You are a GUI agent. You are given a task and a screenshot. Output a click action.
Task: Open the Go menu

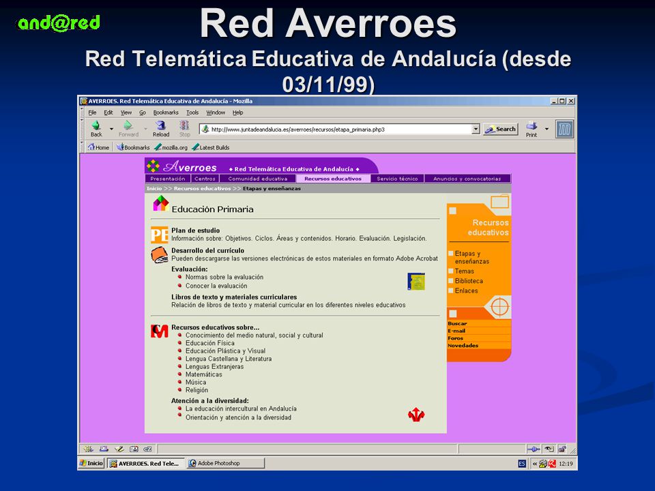[x=143, y=113]
